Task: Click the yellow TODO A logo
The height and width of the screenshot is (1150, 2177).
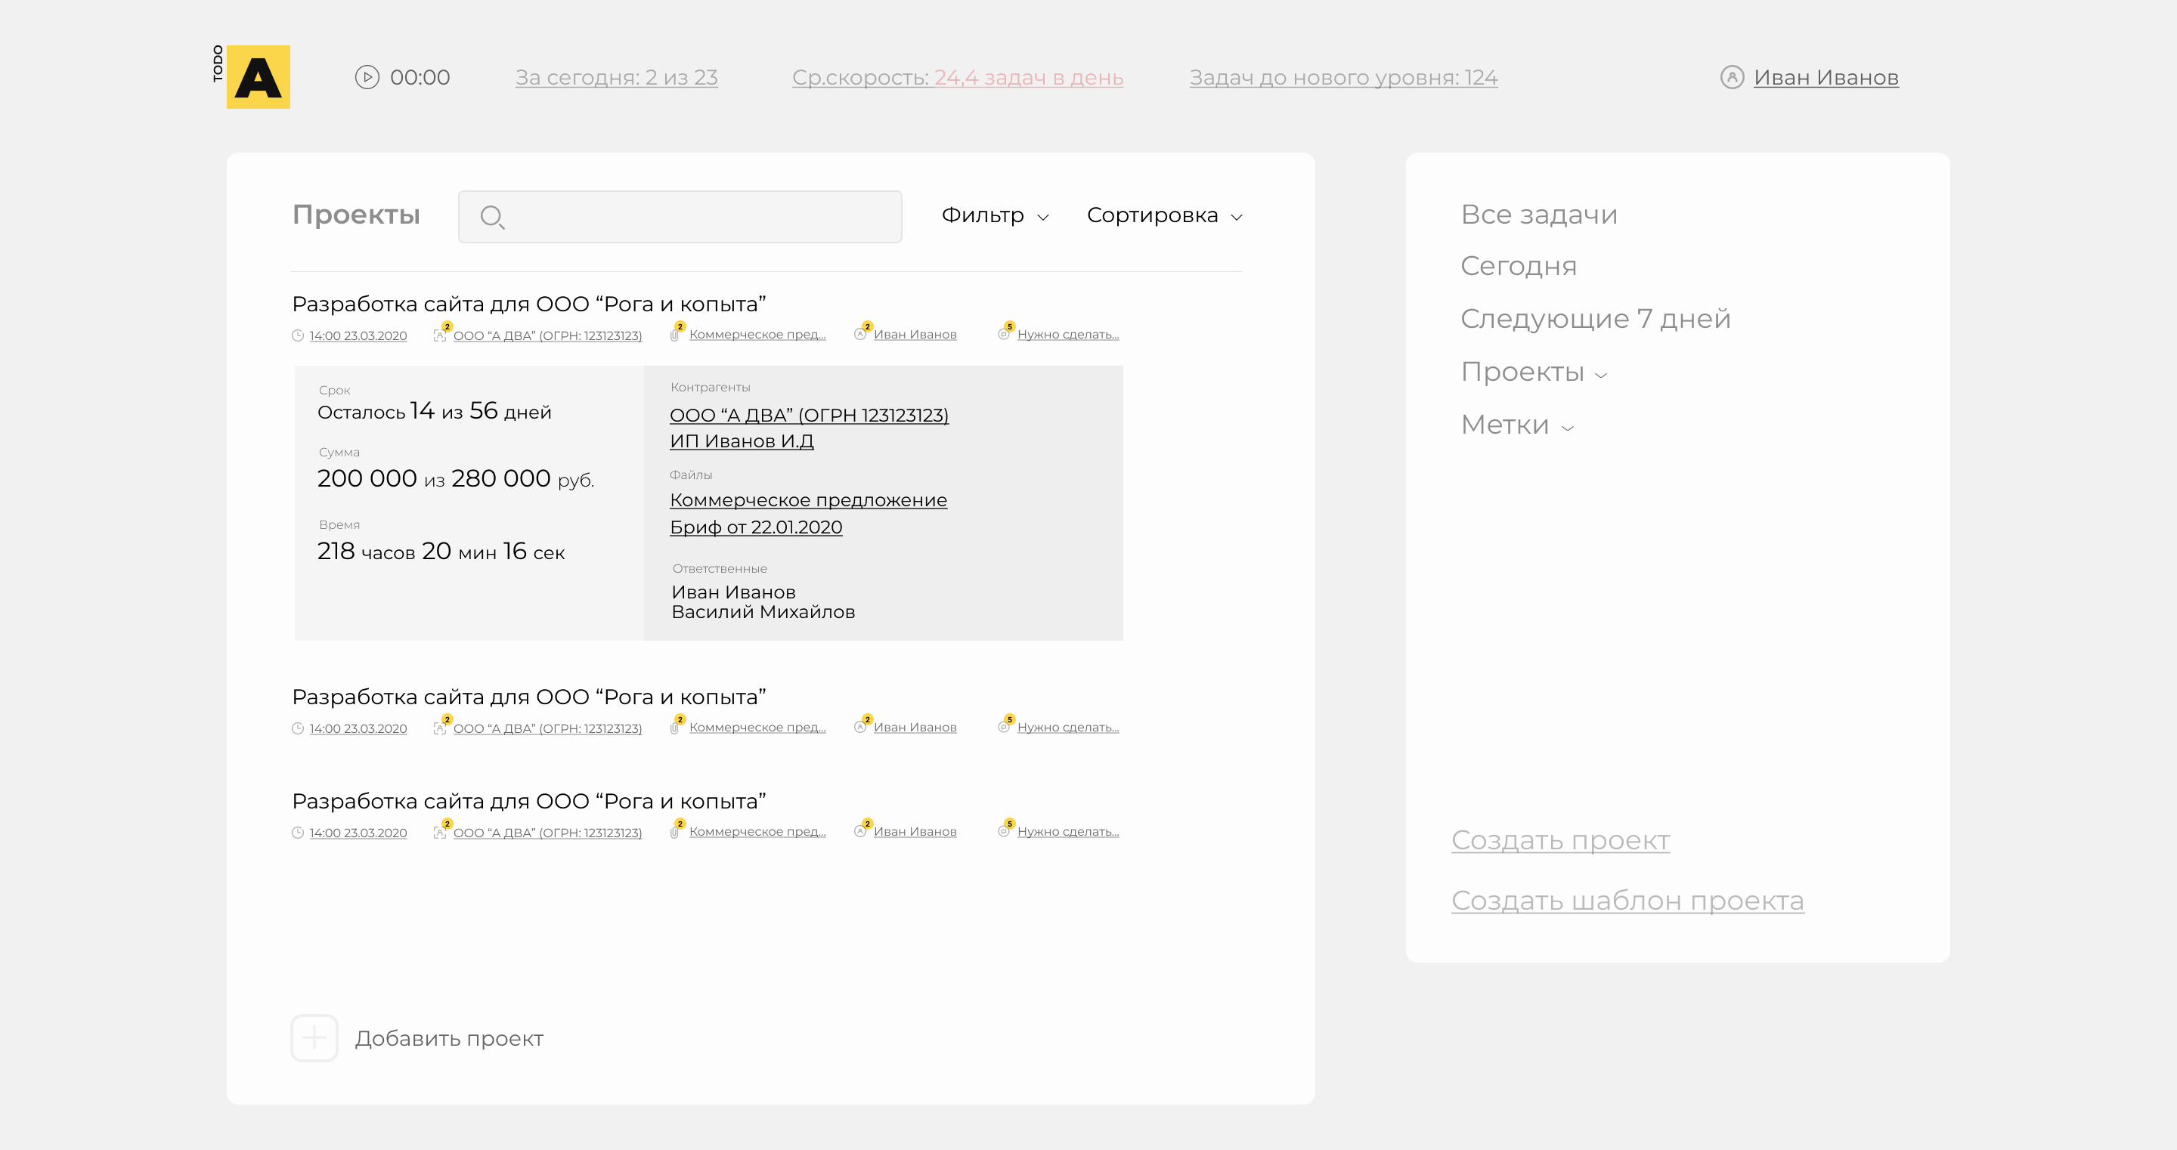Action: [257, 77]
